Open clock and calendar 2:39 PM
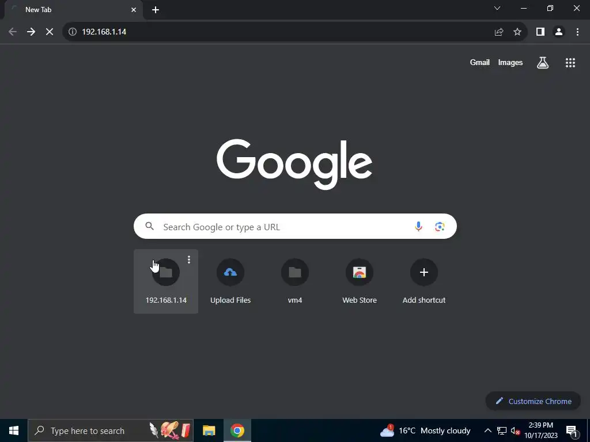Viewport: 590px width, 442px height. (x=540, y=430)
